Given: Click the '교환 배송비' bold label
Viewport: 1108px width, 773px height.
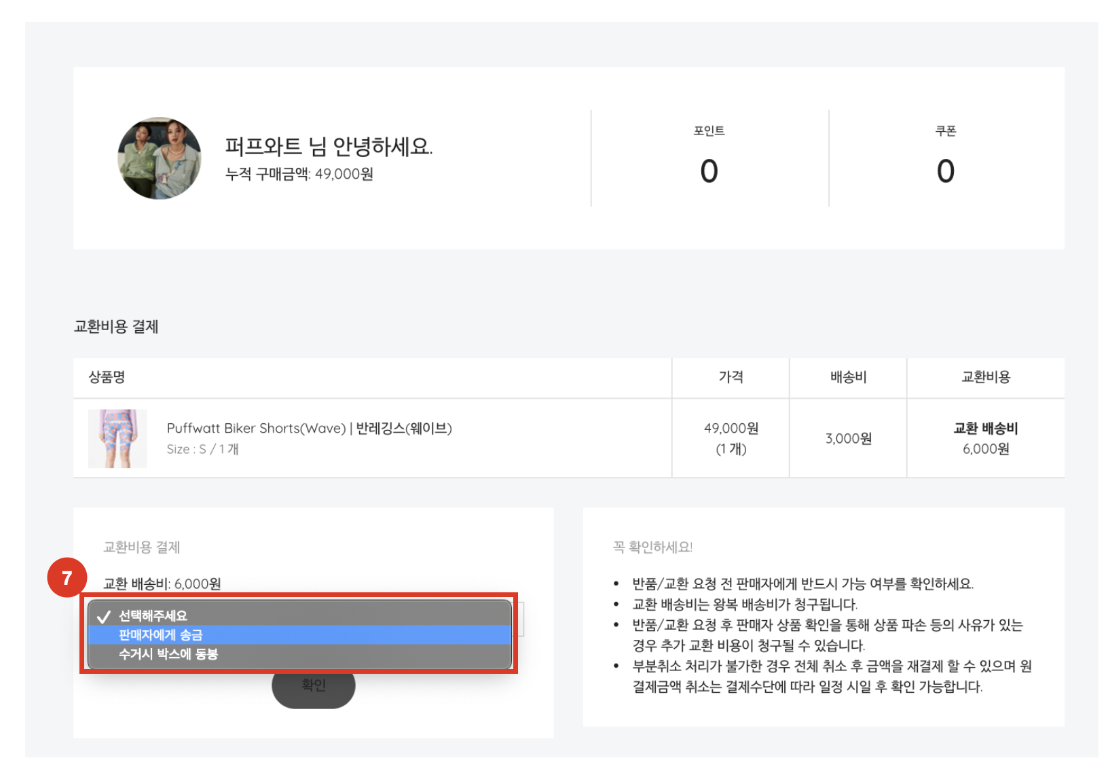Looking at the screenshot, I should point(986,428).
